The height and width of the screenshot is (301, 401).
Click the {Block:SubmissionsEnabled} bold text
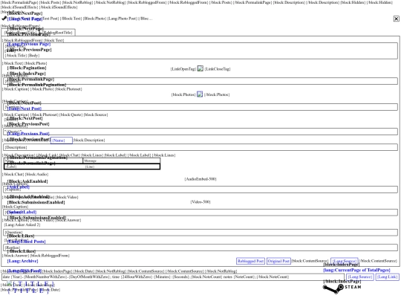coord(36,202)
